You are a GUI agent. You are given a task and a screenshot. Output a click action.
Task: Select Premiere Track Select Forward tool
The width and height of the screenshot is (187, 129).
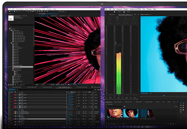pyautogui.click(x=183, y=103)
